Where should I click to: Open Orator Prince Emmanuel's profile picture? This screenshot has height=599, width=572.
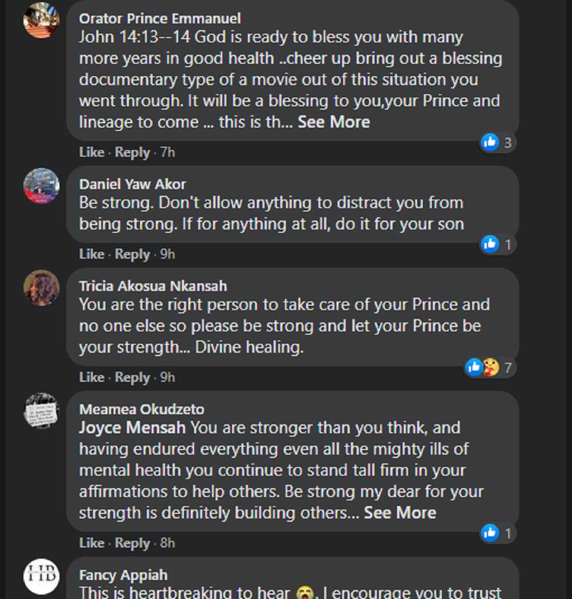point(41,20)
